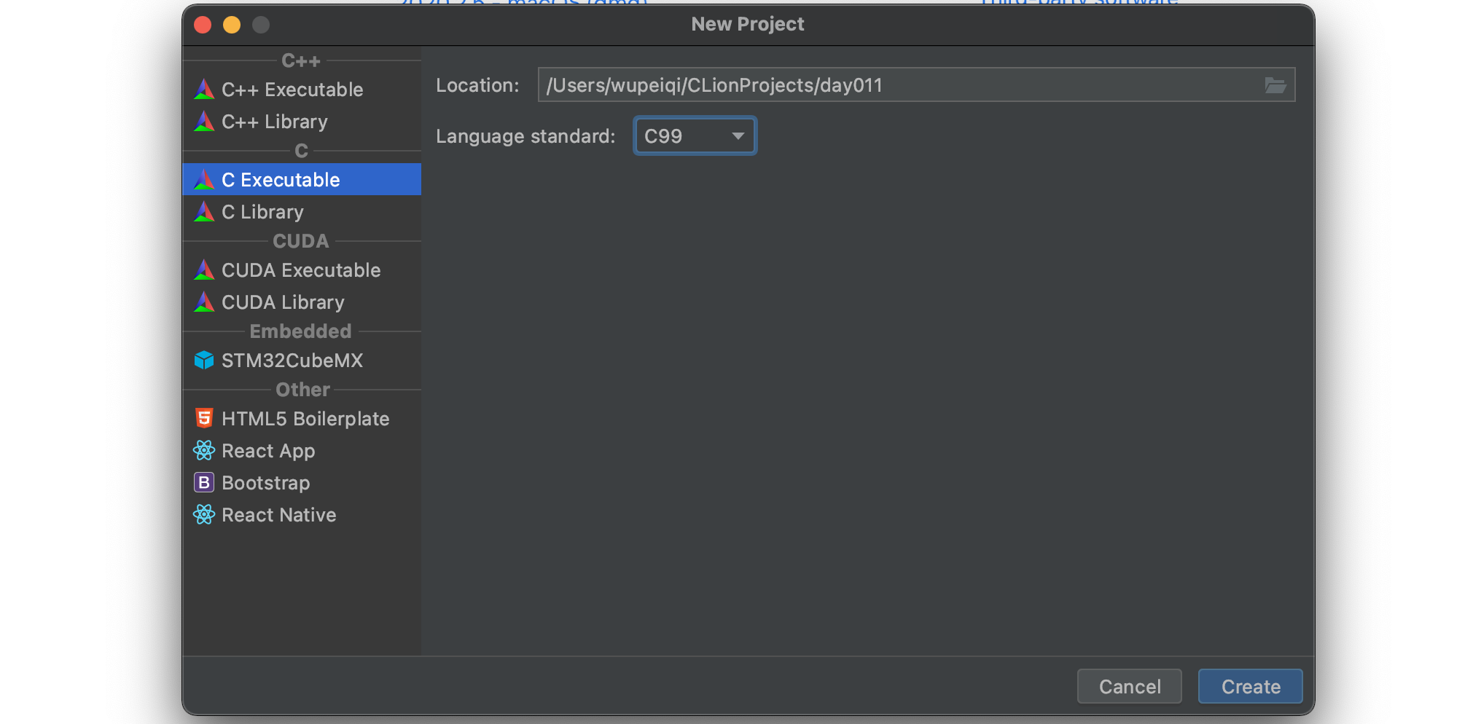Screen dimensions: 1481x724
Task: Click the C++ Library triangle icon
Action: 204,122
